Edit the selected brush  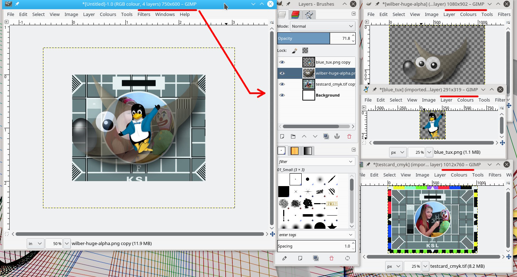pos(284,258)
